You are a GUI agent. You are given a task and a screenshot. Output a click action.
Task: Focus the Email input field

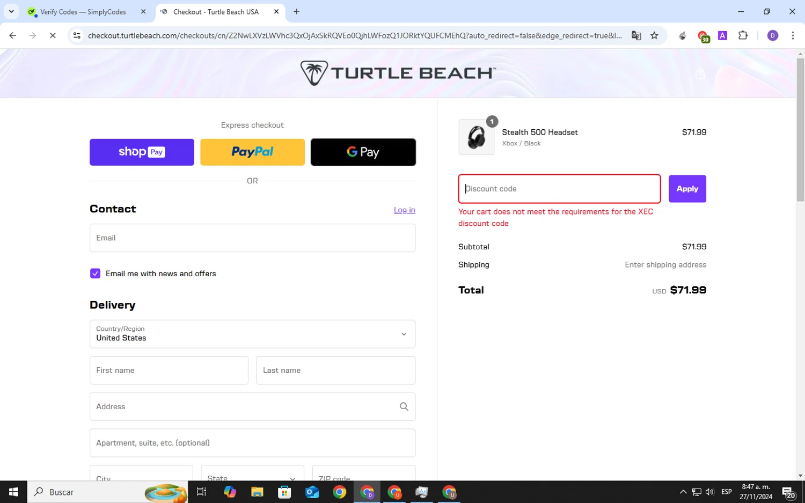click(252, 238)
